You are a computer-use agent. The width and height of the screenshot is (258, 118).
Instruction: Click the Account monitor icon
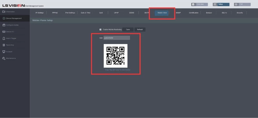pyautogui.click(x=4, y=52)
